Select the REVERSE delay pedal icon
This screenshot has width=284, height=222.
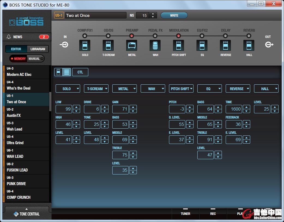tap(225, 45)
